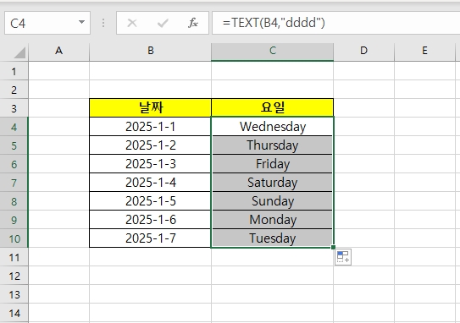
Task: Click the Wednesday cell
Action: (272, 127)
